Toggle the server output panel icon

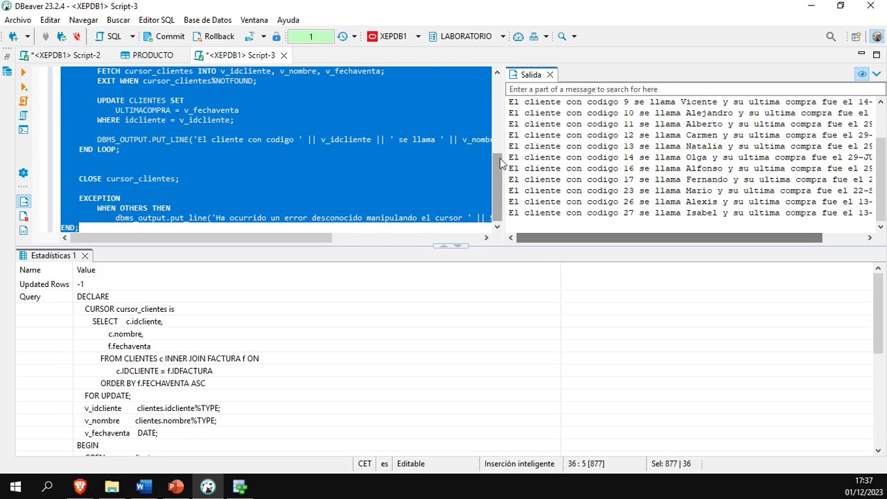(24, 202)
